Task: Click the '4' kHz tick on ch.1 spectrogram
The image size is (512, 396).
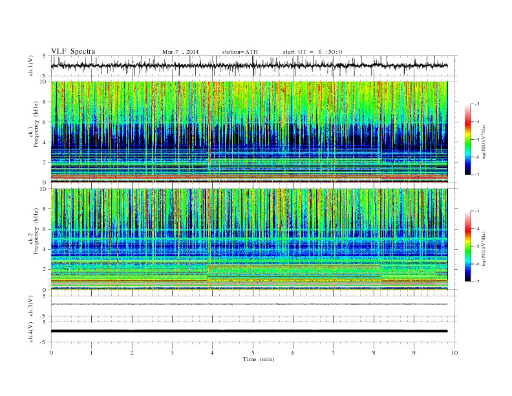Action: pos(45,142)
